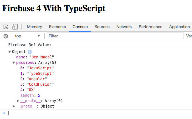Collapse the passions array arrow

click(x=14, y=63)
